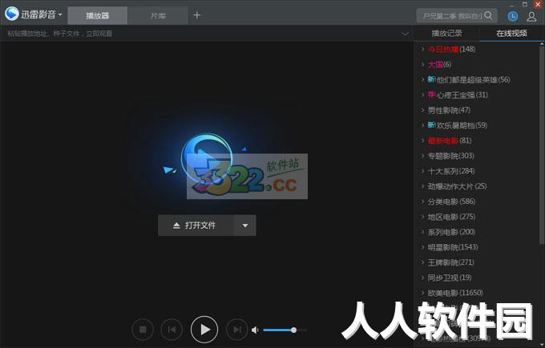Switch to the 播放器 tab
Image resolution: width=545 pixels, height=348 pixels.
pyautogui.click(x=97, y=16)
